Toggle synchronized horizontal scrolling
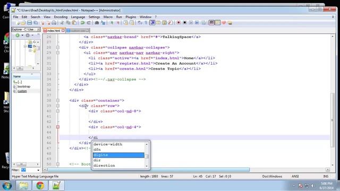The width and height of the screenshot is (340, 191). point(132,23)
